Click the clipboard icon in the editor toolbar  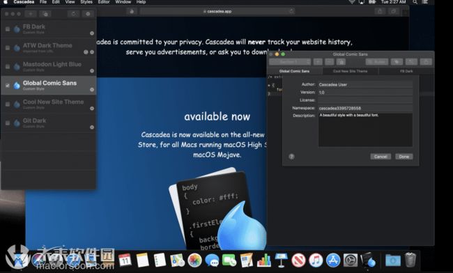[341, 62]
